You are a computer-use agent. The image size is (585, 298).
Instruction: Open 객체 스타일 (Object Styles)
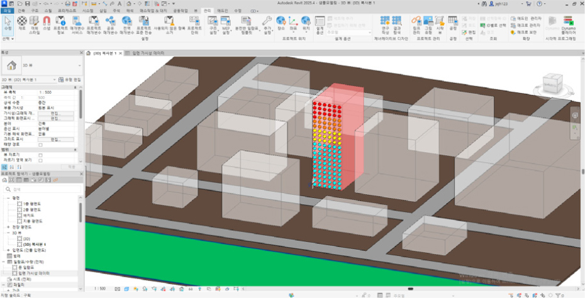click(x=35, y=25)
